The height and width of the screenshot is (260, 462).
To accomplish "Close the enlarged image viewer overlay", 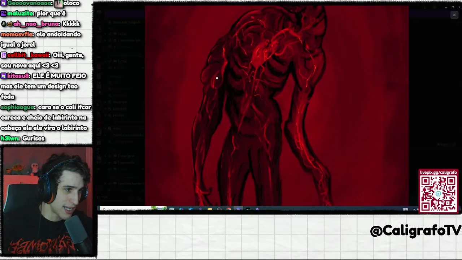I will pyautogui.click(x=454, y=15).
